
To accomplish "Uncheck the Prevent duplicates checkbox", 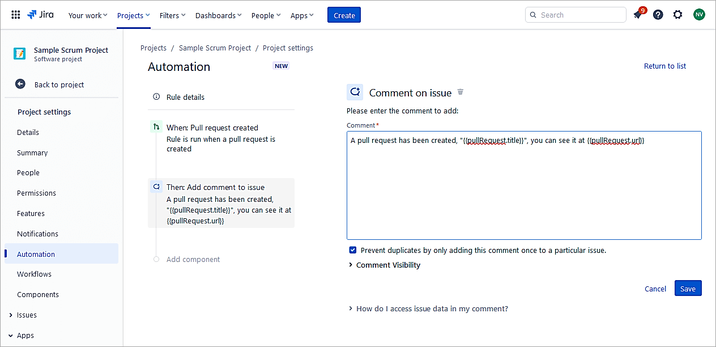I will pos(353,250).
